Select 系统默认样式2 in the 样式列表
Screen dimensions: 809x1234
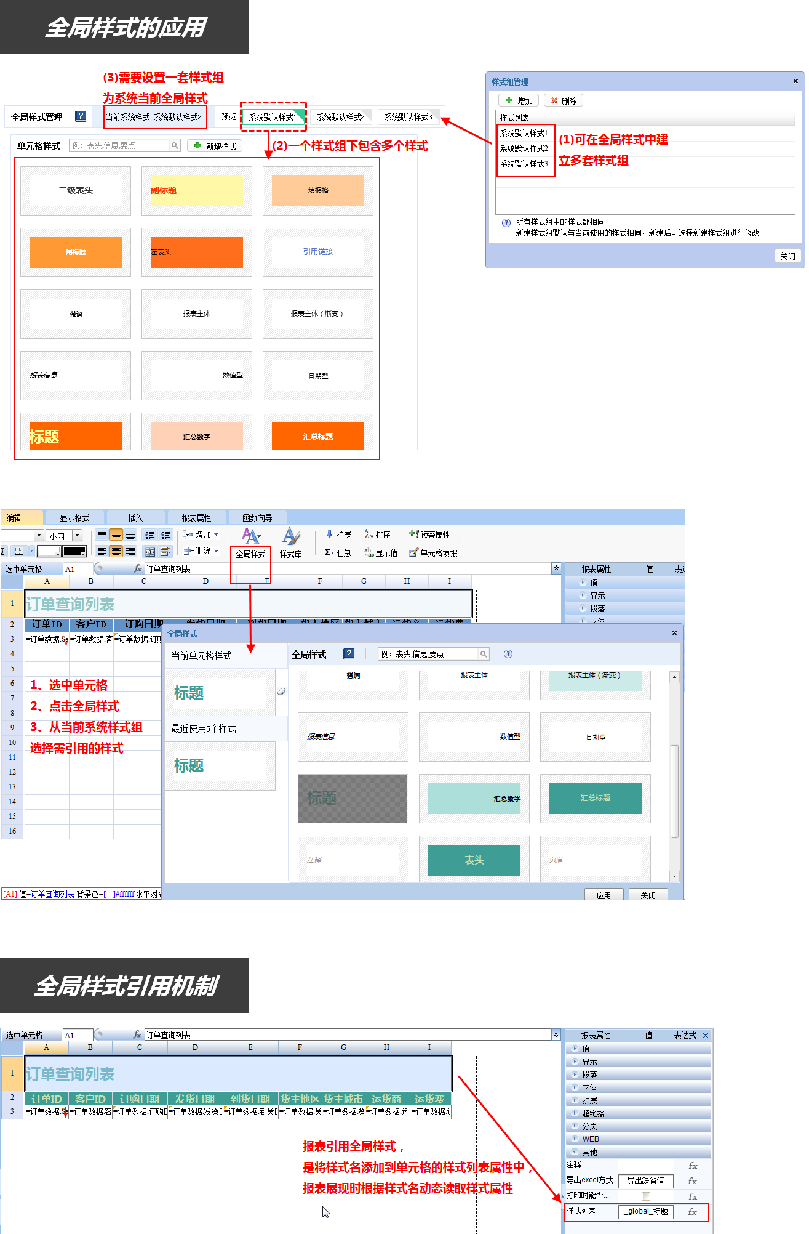[524, 148]
